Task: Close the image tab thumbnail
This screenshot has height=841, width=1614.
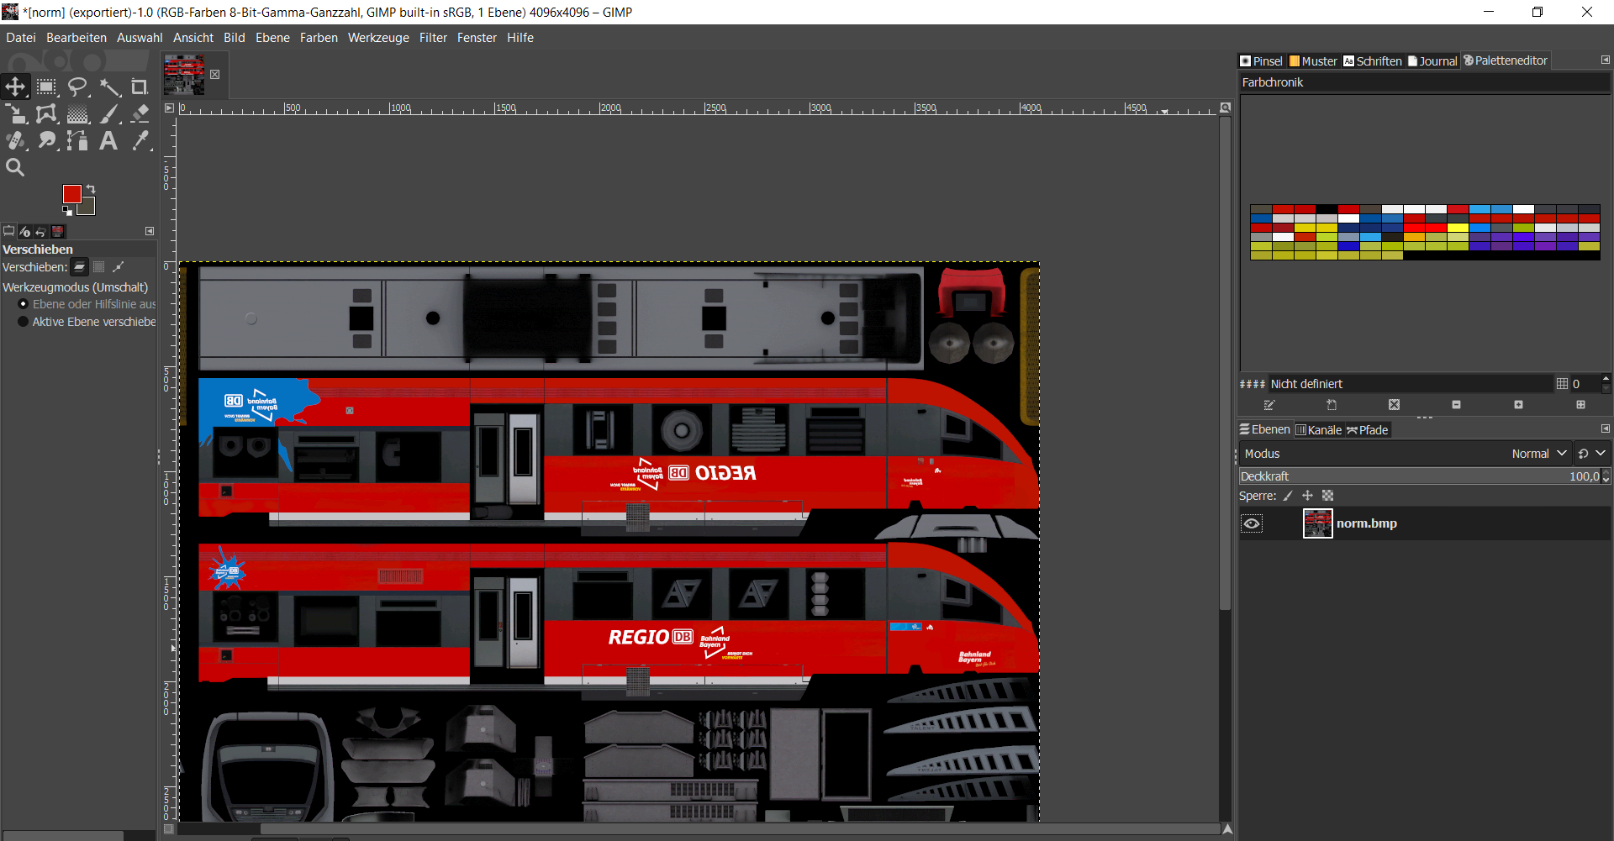Action: point(215,74)
